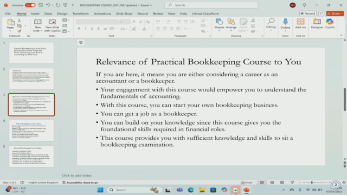Toggle the Notes pane

pyautogui.click(x=247, y=183)
